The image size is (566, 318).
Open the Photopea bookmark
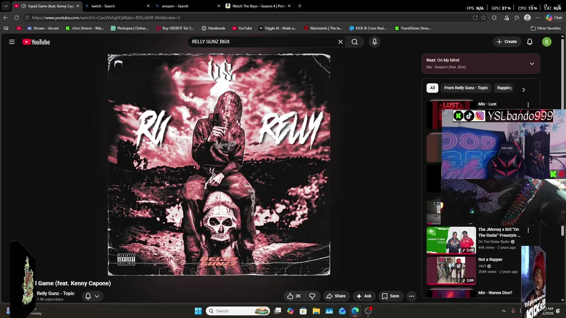tap(130, 28)
